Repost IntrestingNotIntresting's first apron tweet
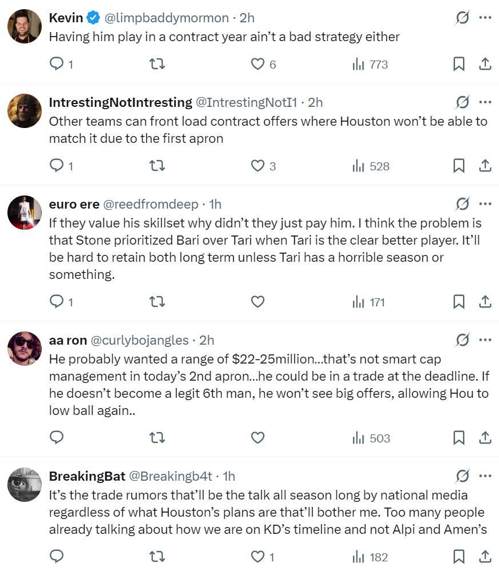The width and height of the screenshot is (499, 571). click(x=157, y=166)
